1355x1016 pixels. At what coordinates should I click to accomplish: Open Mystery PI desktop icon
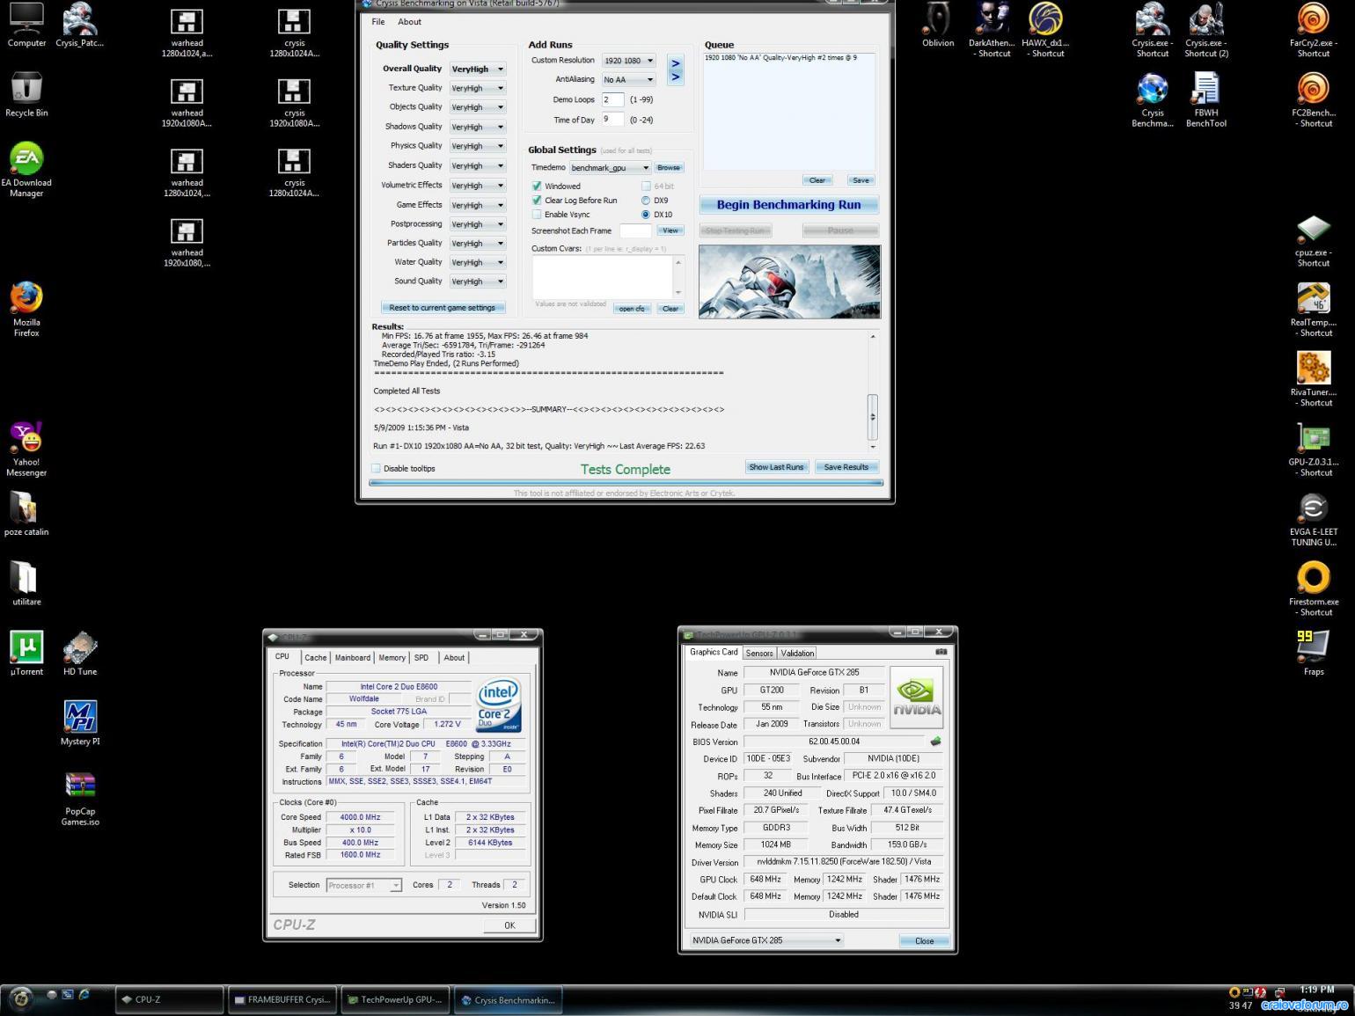pos(80,722)
